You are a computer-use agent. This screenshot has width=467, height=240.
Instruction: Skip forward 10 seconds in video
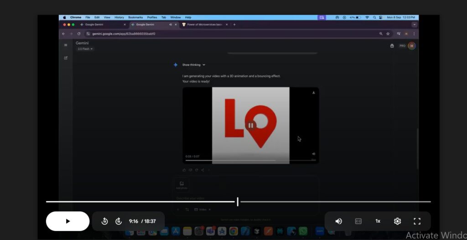(119, 221)
